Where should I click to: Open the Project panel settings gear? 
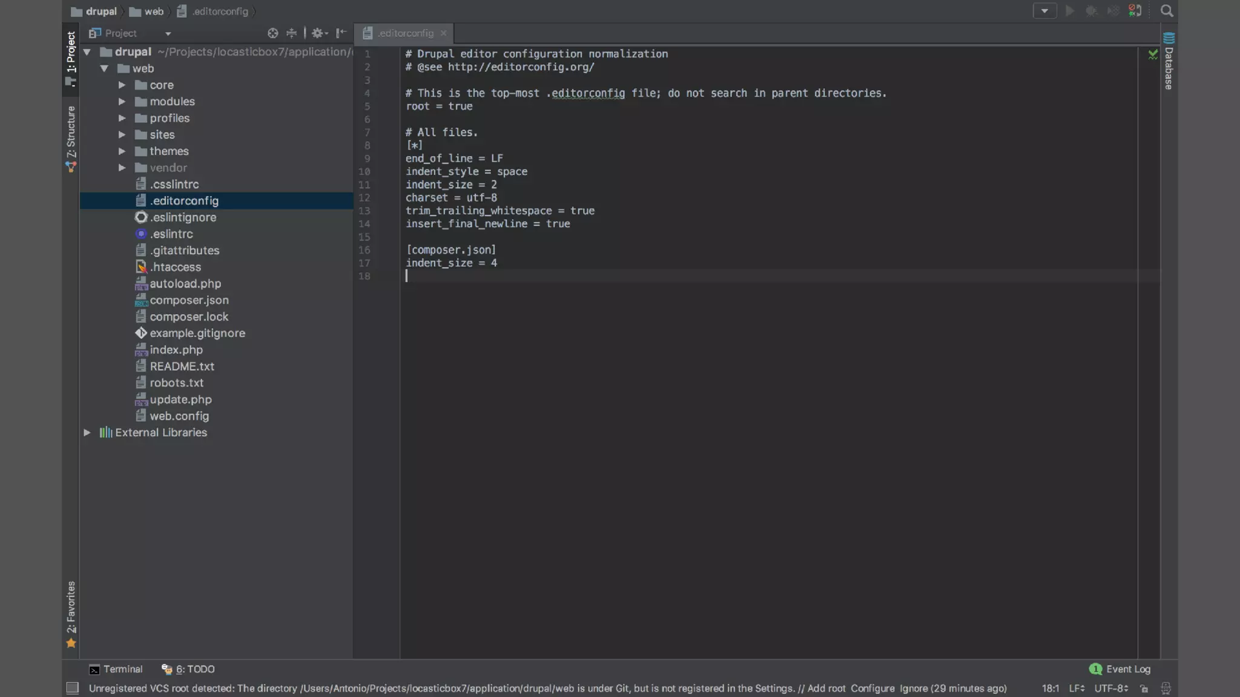coord(318,33)
